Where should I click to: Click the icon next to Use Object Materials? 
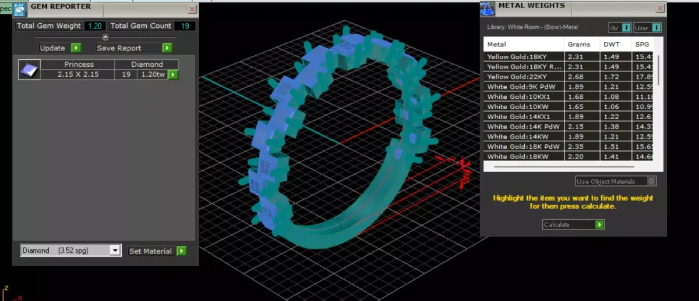tap(652, 181)
